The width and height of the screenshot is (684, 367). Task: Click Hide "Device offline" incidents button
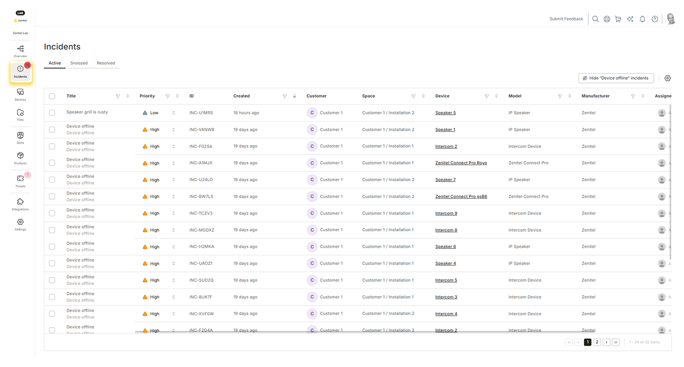616,78
